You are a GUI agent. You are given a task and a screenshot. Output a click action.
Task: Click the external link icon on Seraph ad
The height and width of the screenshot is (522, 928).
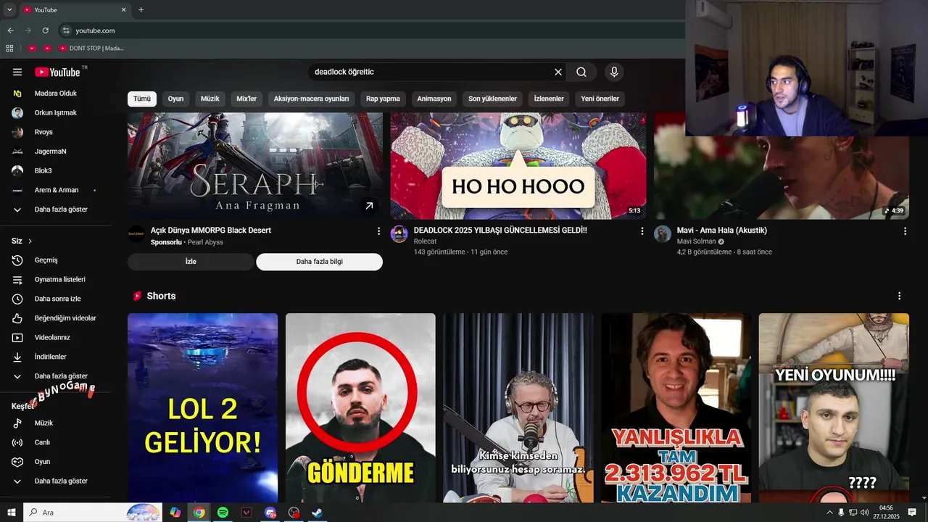pyautogui.click(x=369, y=206)
